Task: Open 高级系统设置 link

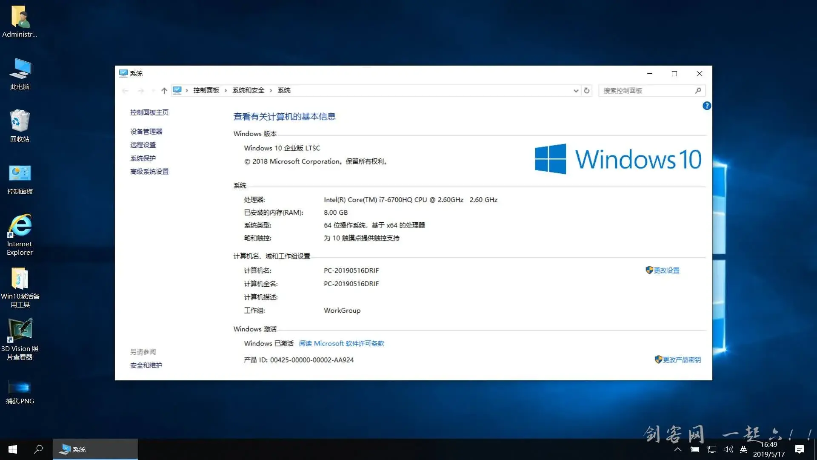Action: pyautogui.click(x=149, y=171)
